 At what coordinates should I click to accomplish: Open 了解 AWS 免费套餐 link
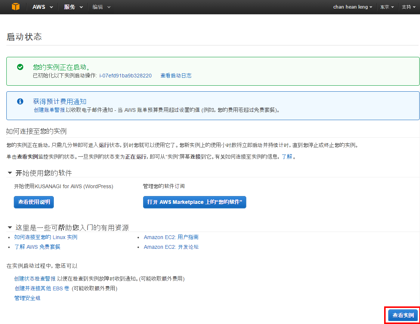click(x=37, y=247)
